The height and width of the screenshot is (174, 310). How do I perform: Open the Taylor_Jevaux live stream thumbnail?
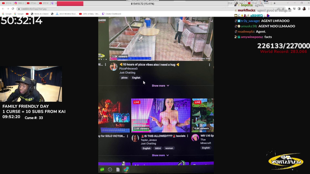161,116
